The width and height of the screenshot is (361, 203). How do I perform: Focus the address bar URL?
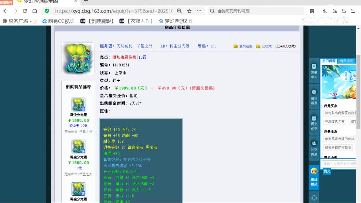[x=113, y=11]
